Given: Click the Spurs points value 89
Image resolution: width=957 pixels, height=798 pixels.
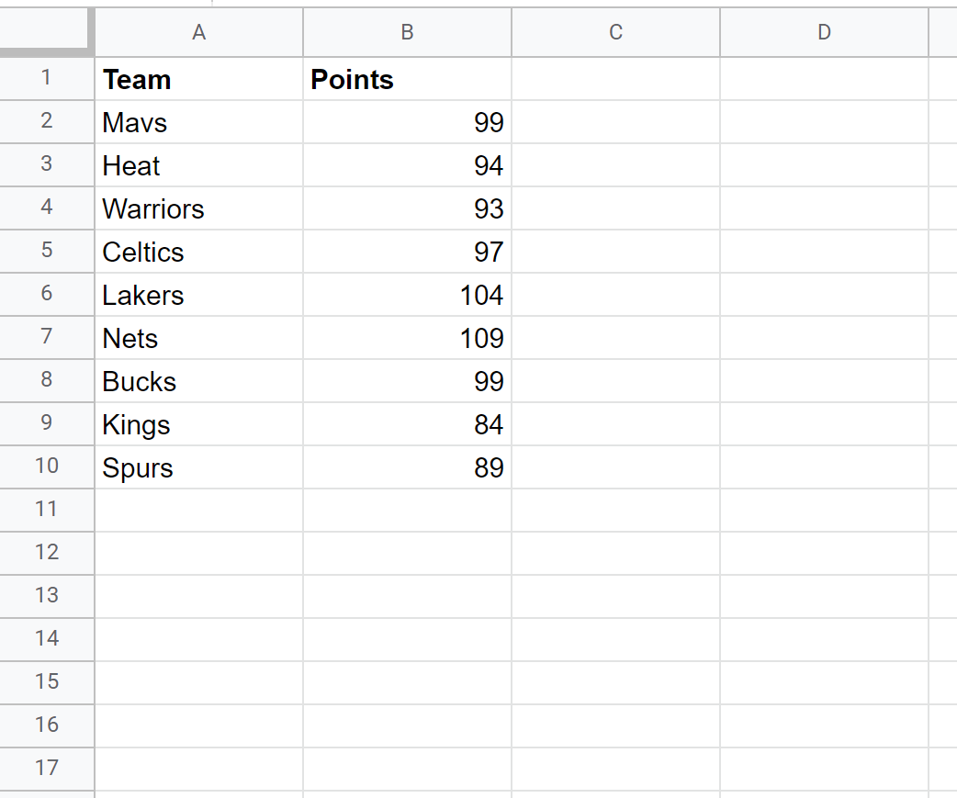Looking at the screenshot, I should pyautogui.click(x=407, y=467).
